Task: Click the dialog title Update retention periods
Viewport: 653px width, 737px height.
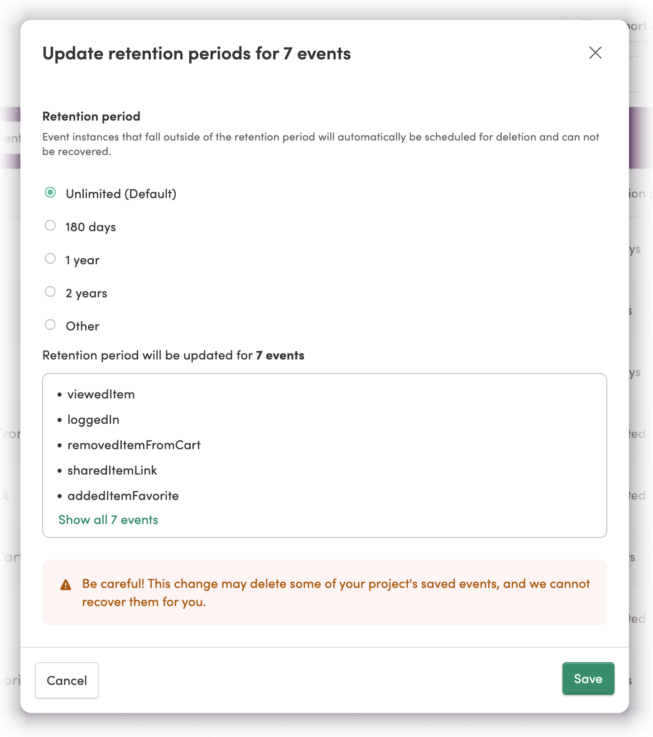Action: click(197, 53)
